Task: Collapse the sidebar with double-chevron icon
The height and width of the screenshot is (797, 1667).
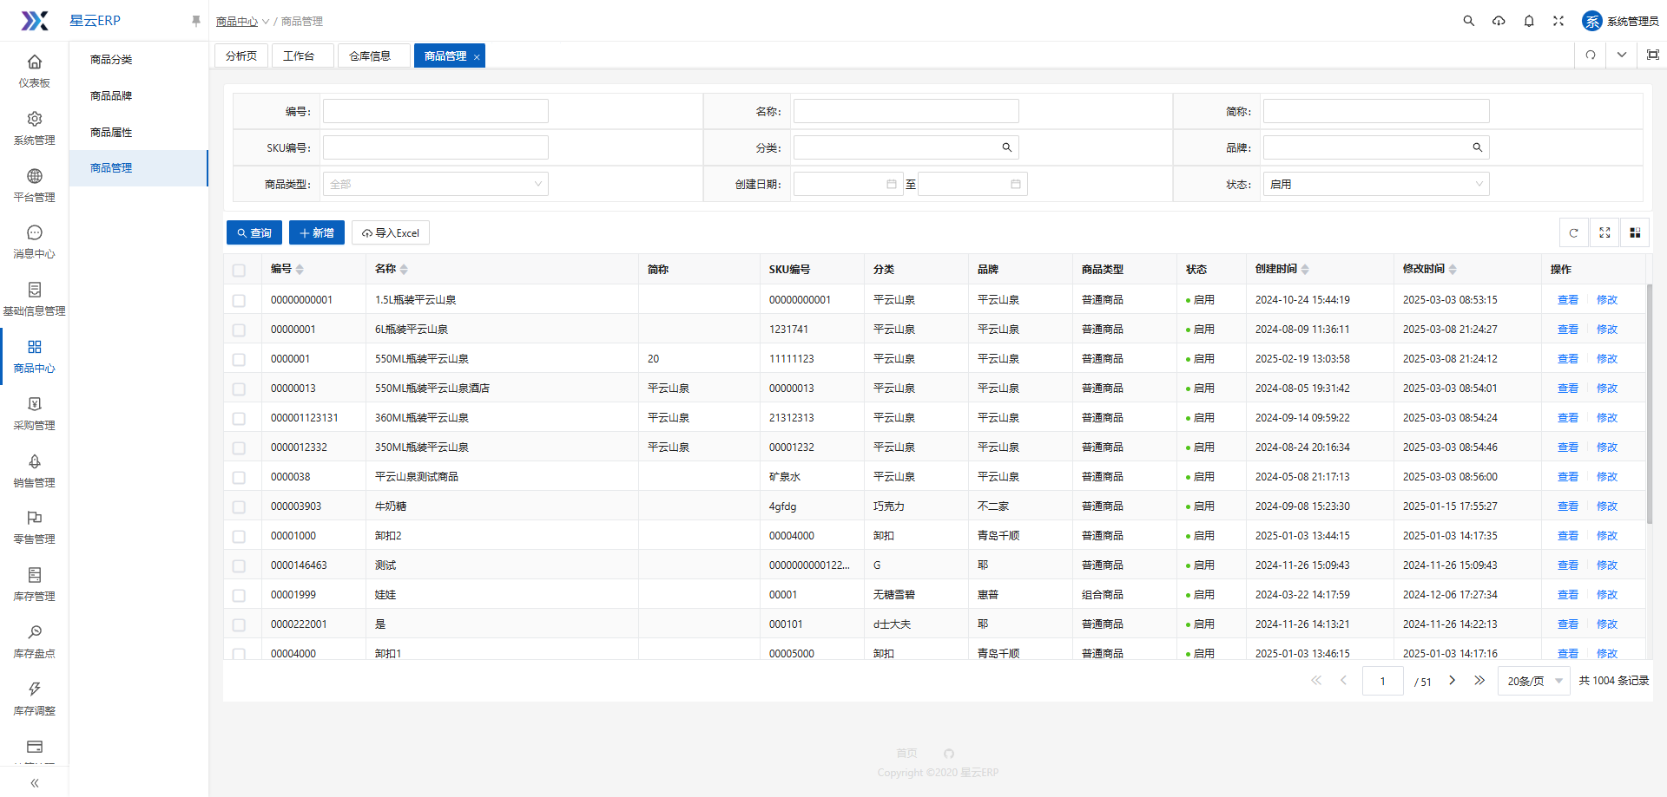Action: coord(34,783)
